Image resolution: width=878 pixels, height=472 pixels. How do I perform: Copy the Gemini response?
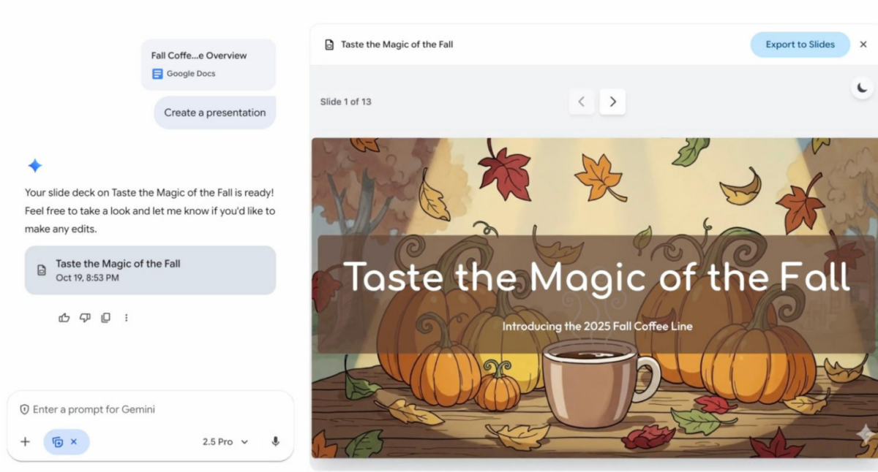point(105,318)
